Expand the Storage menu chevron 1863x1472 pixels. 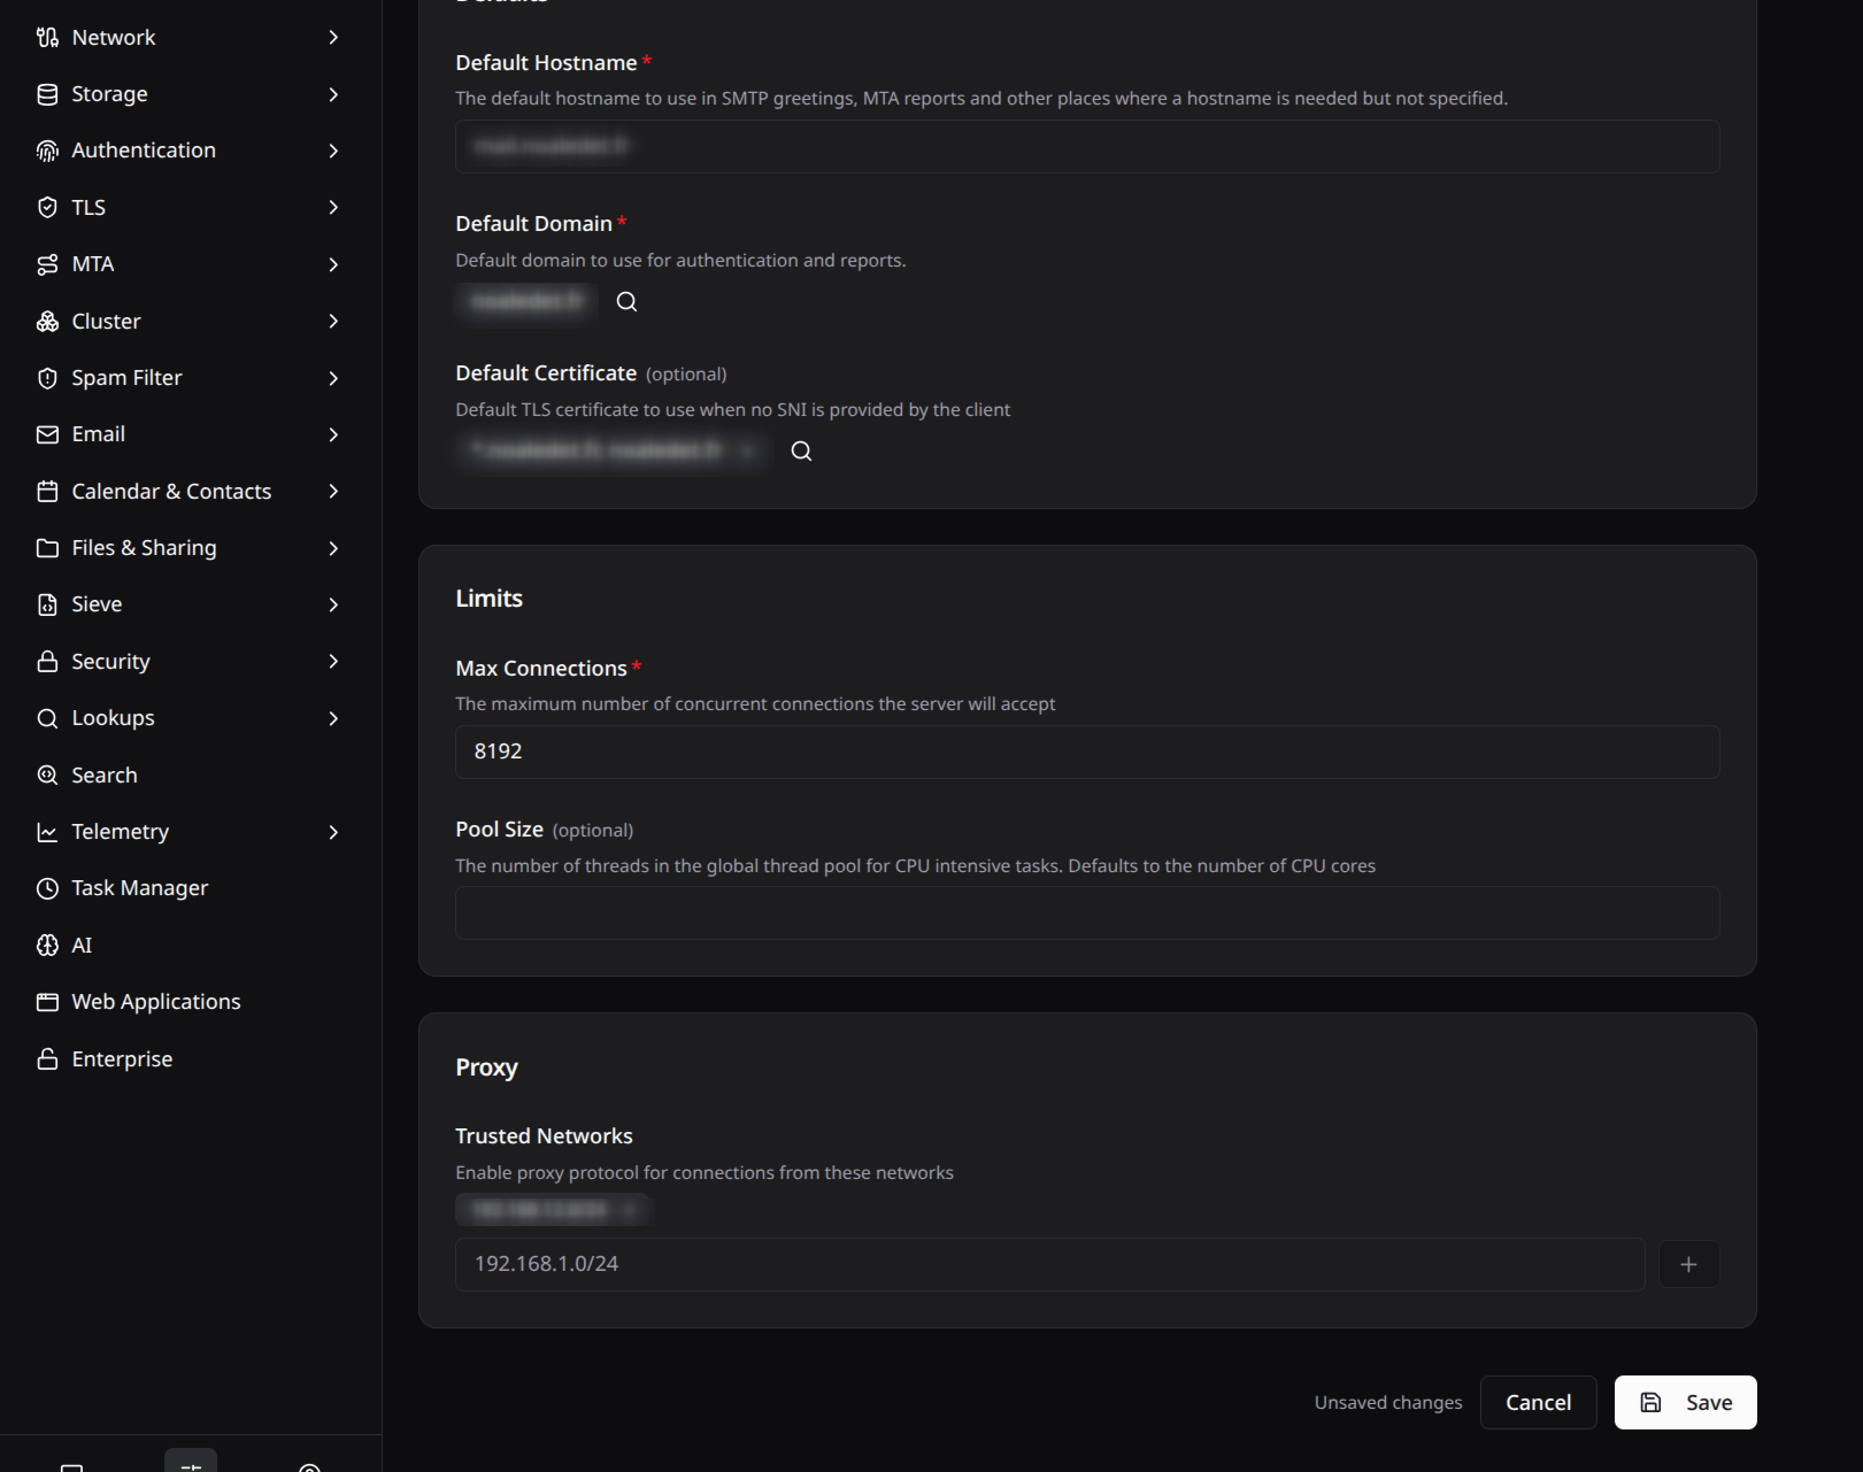pyautogui.click(x=334, y=94)
